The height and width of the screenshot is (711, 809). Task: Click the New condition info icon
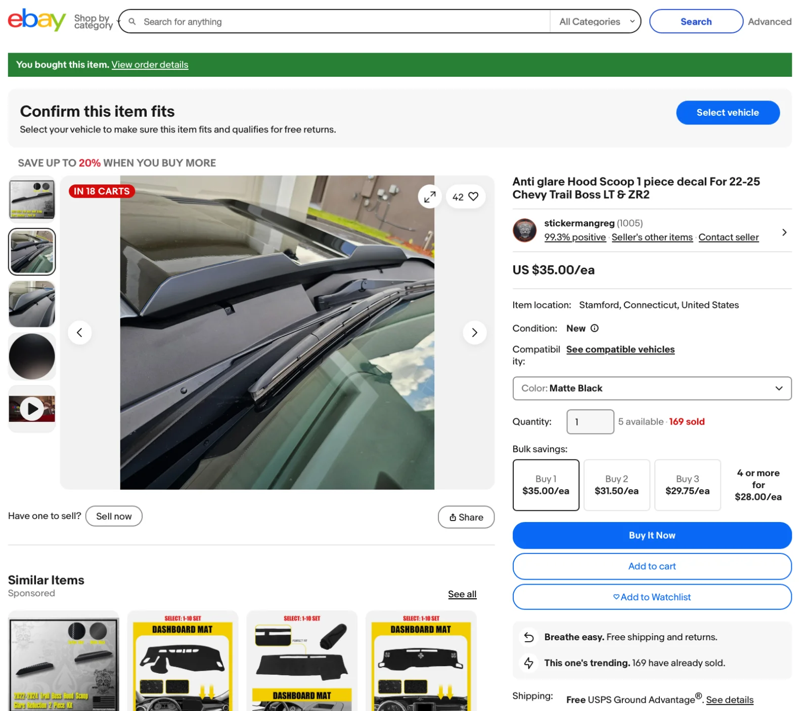595,328
